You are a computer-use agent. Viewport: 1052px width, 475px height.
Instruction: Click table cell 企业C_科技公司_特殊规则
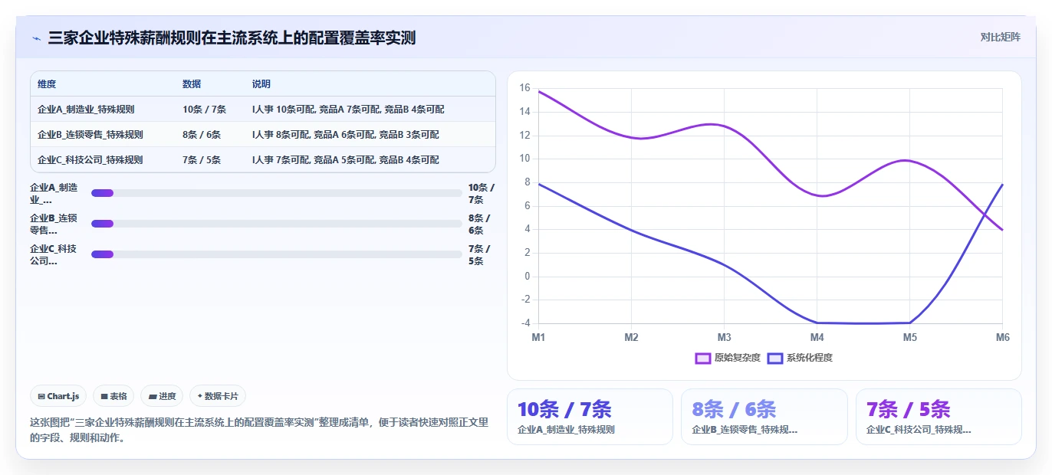pos(90,160)
